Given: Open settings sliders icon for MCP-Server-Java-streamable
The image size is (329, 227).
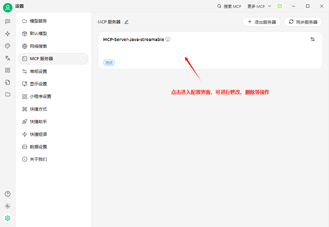Looking at the screenshot, I should [x=313, y=39].
